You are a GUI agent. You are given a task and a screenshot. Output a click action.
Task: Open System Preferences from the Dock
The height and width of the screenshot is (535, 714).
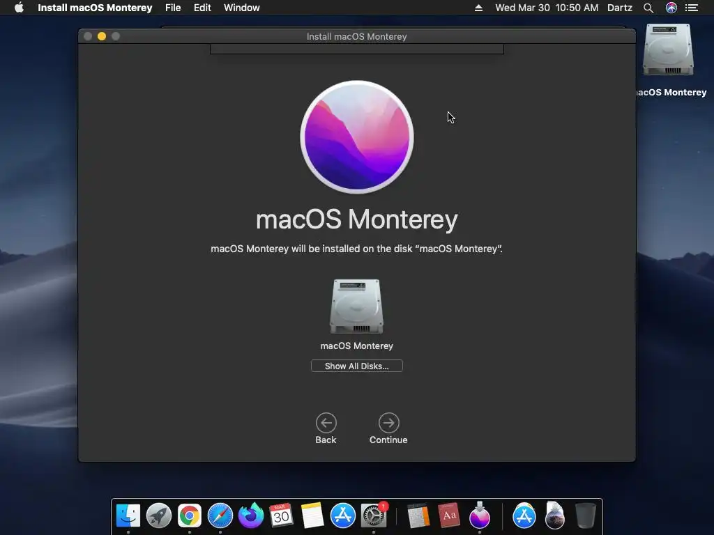pos(374,515)
